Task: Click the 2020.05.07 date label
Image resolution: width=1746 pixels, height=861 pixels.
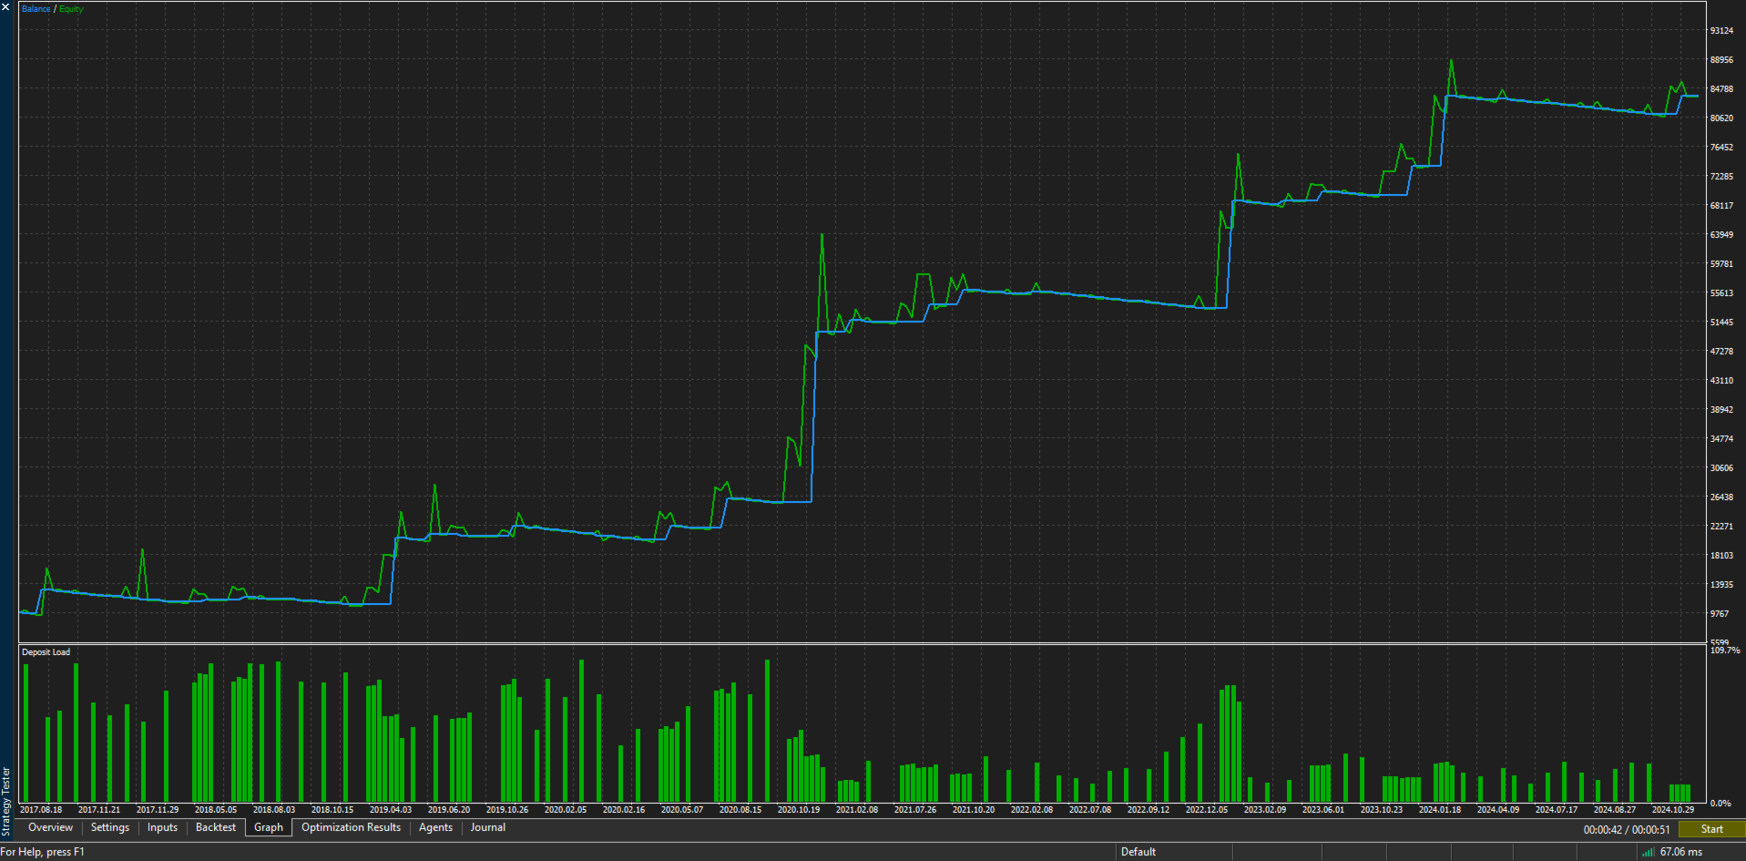Action: 682,810
